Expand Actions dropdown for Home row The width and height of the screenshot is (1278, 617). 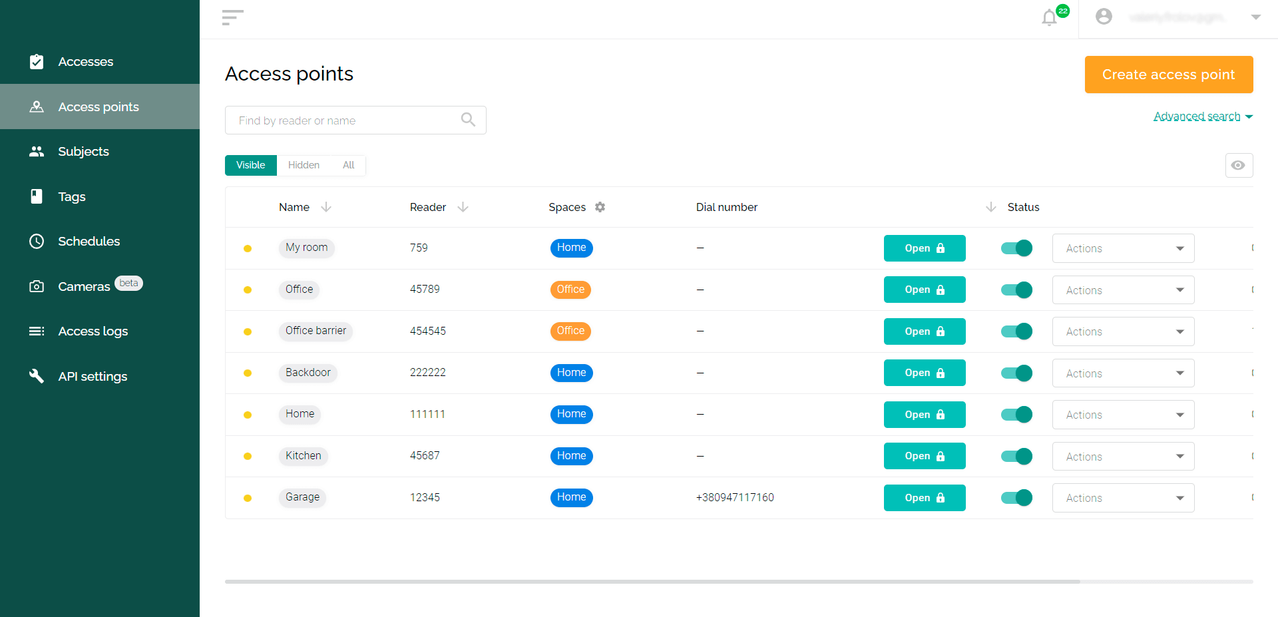click(x=1123, y=415)
